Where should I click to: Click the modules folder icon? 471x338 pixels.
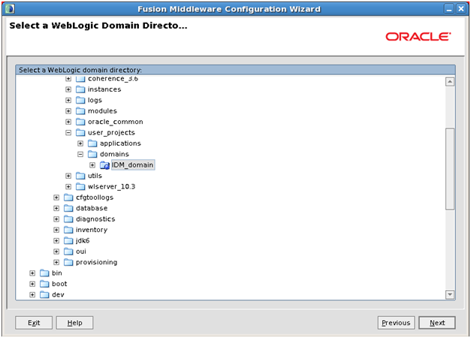[x=80, y=111]
